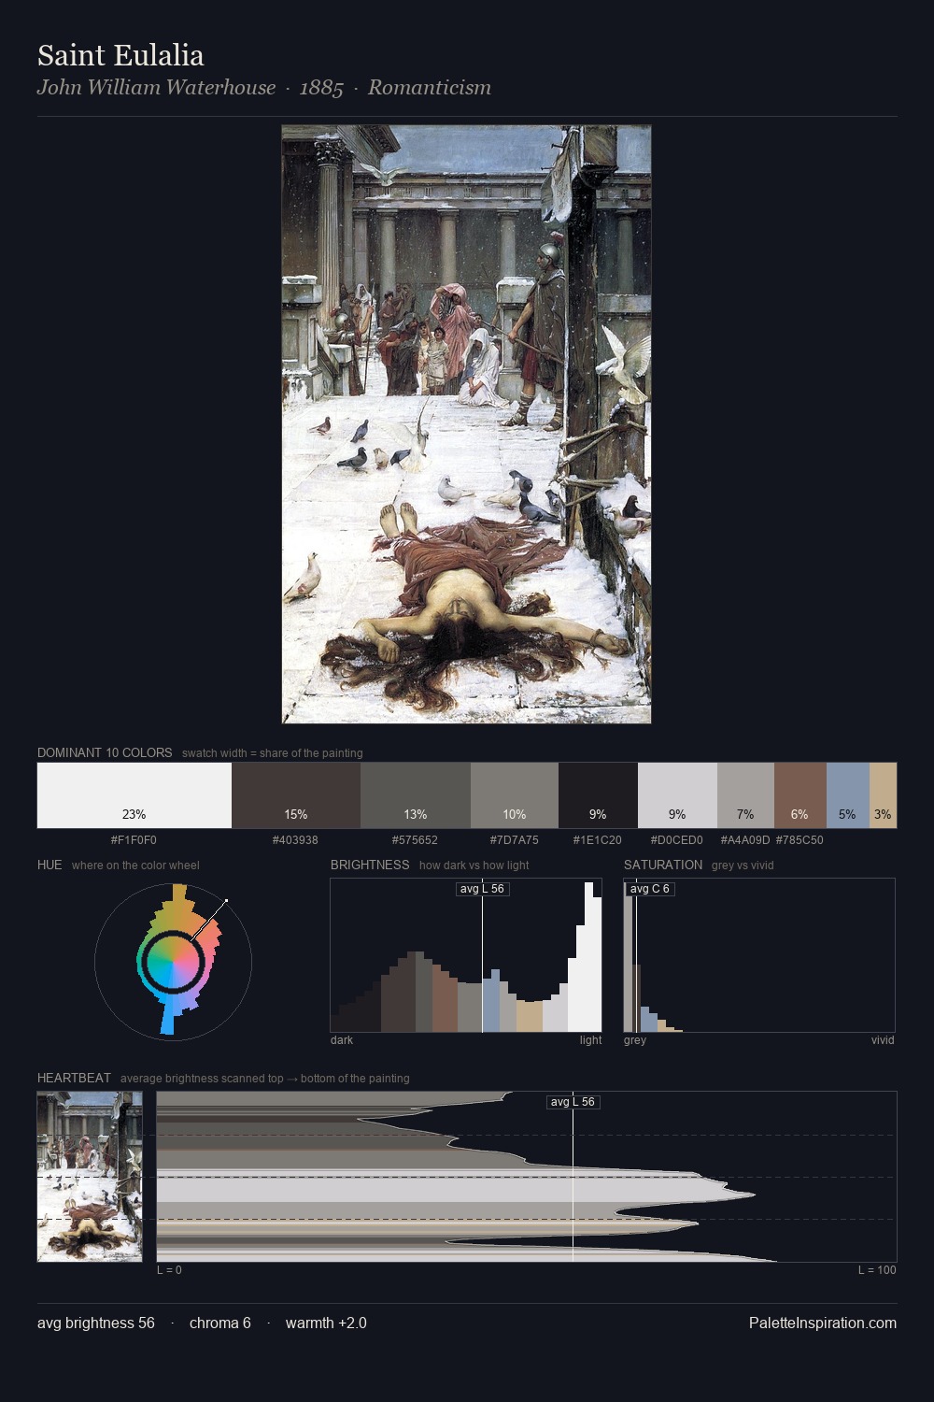Click the white #F1F0F0 swatch showing 23%
The width and height of the screenshot is (934, 1402).
tap(134, 795)
